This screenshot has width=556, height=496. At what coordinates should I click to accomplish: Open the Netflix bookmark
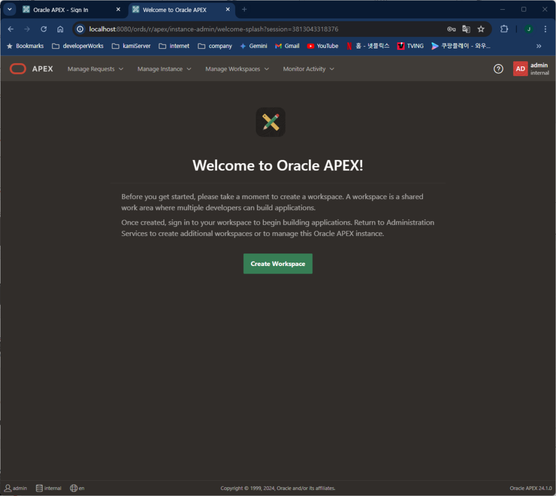pos(368,46)
